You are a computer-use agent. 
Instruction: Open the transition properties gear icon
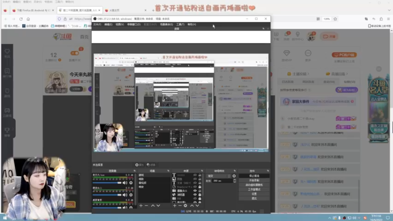[234, 176]
